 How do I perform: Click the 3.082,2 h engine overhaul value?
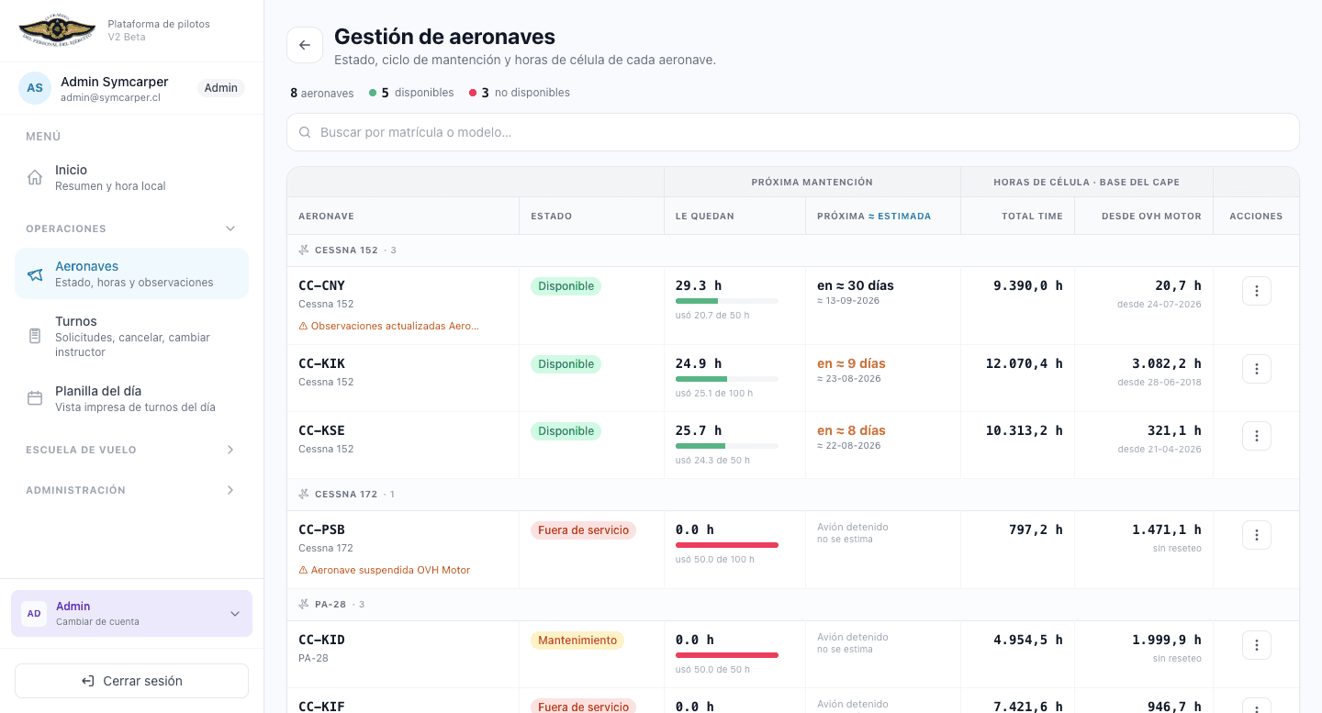[x=1167, y=363]
